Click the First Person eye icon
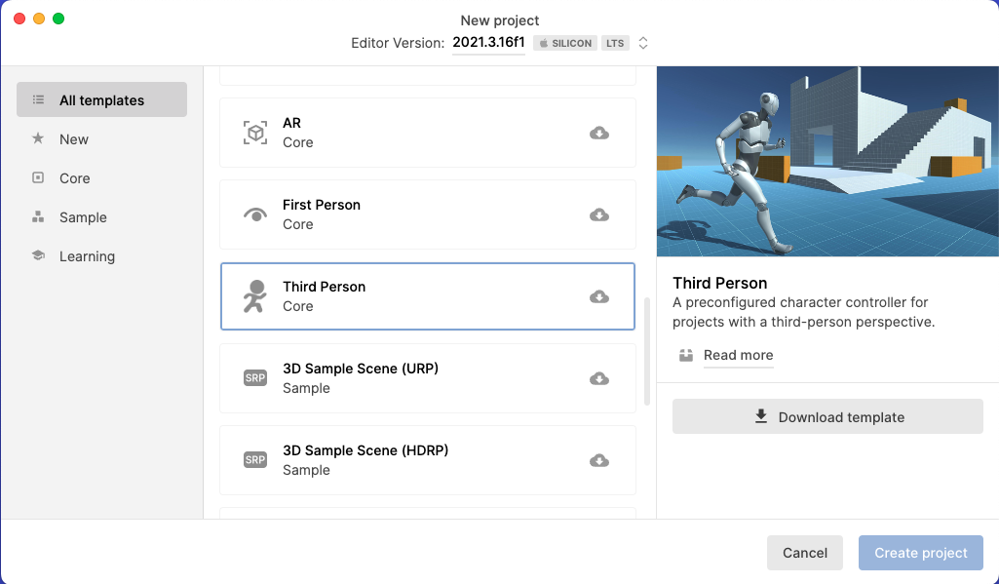 tap(254, 214)
